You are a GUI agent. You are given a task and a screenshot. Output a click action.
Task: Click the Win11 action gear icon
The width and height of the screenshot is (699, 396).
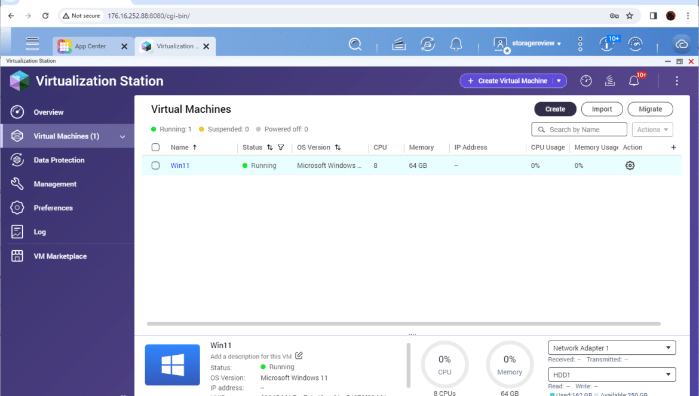pos(630,165)
